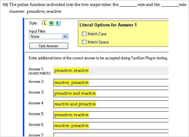Click the Test Answer button
The image size is (189, 137).
(49, 46)
